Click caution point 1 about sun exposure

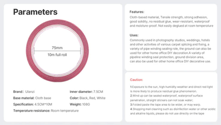(171, 89)
